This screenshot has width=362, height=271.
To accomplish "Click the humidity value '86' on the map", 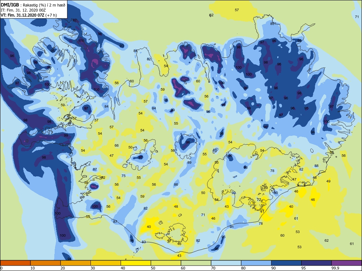I will 176,185.
